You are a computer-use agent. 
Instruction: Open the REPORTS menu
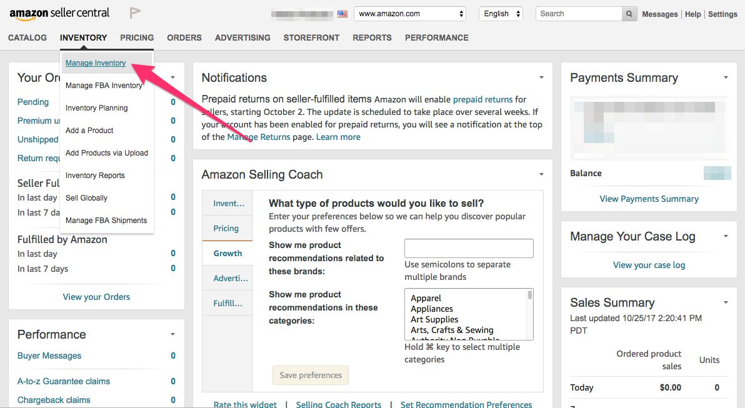(x=372, y=37)
